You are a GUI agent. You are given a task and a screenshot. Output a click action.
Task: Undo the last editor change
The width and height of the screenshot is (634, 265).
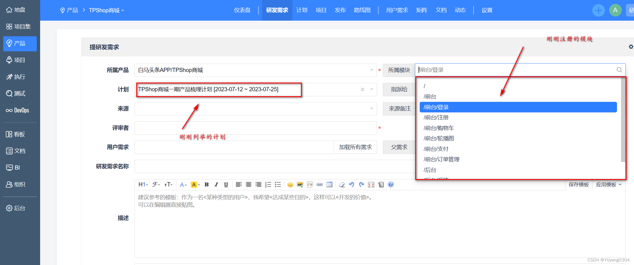tap(352, 184)
